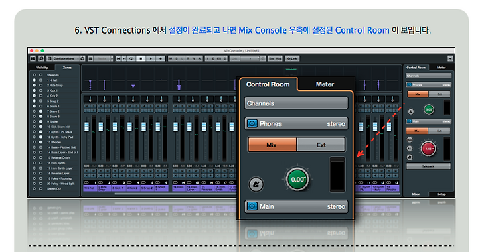Viewport: 482px width, 252px height.
Task: Open the toolbar functions menu arrow at far right
Action: 450,58
